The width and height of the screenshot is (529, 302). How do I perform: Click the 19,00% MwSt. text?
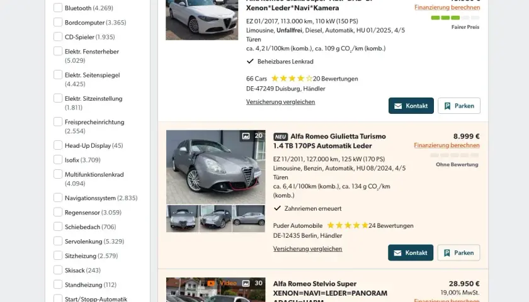pos(460,293)
